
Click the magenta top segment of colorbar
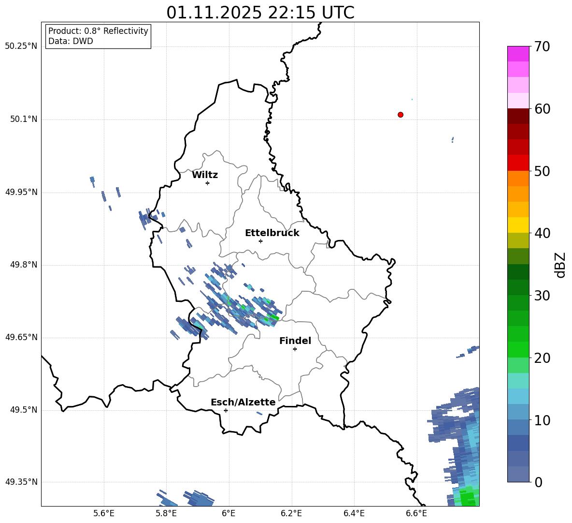coord(518,54)
